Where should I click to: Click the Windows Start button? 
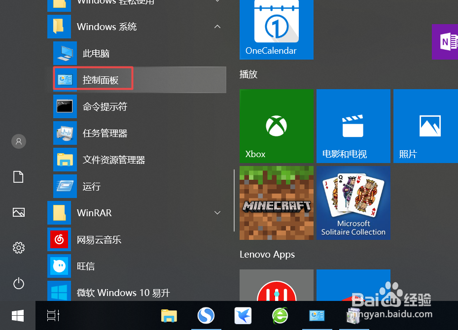pos(18,316)
